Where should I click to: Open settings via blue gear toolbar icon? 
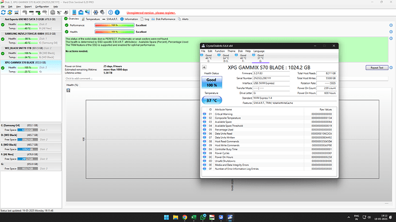(96, 12)
